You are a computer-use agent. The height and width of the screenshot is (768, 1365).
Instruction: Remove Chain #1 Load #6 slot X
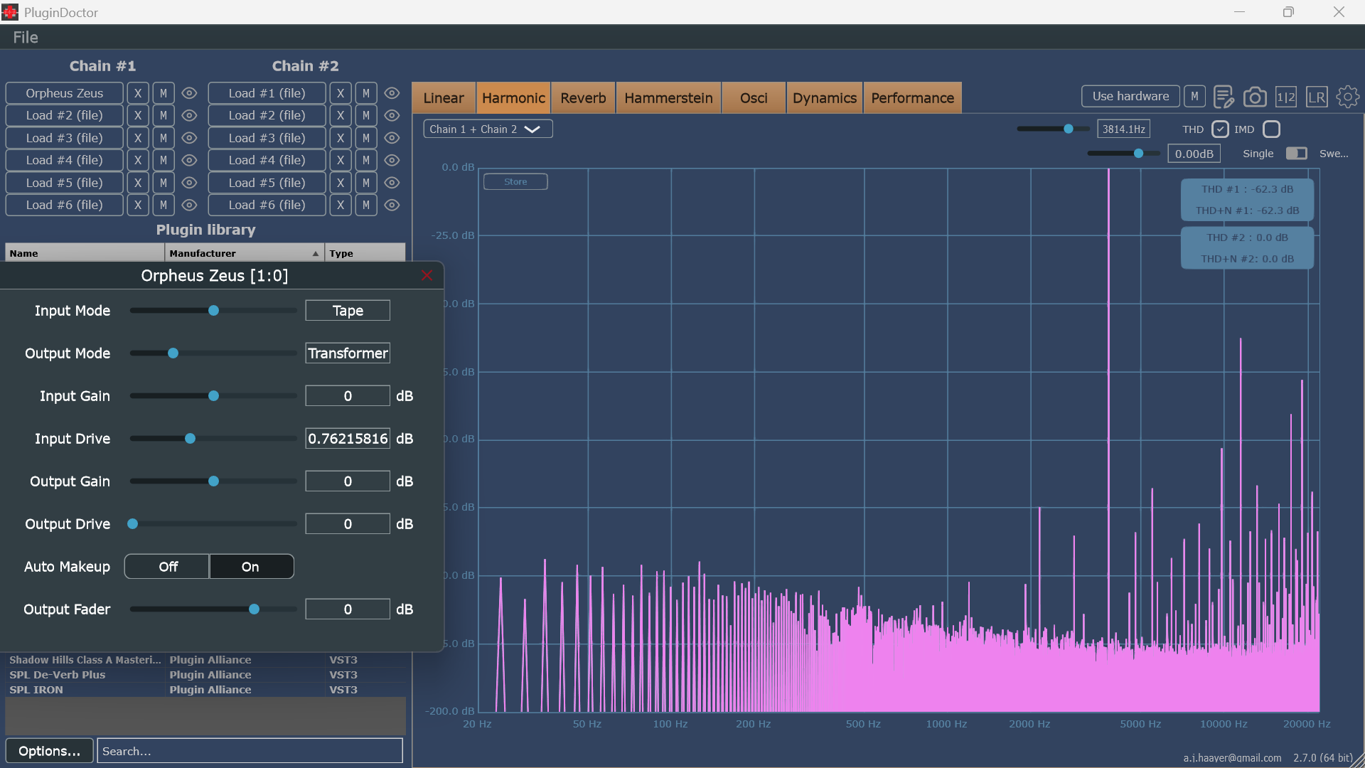(x=138, y=205)
